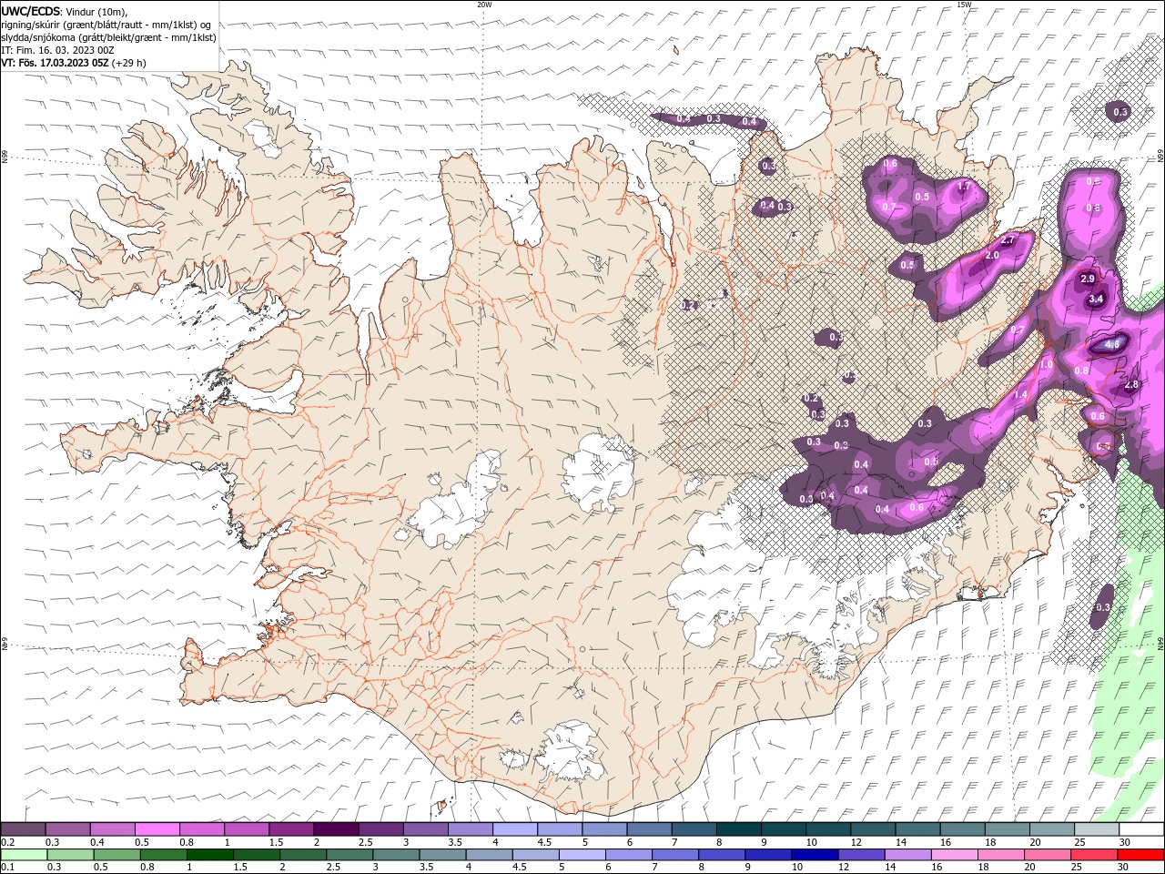Click the rain scale 16 light pink swatch
Viewport: 1165px width, 874px height.
tap(954, 855)
